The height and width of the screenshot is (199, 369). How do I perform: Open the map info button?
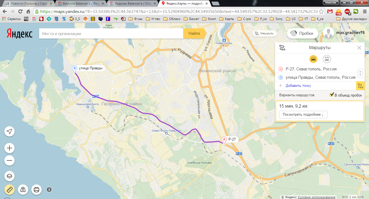click(49, 190)
